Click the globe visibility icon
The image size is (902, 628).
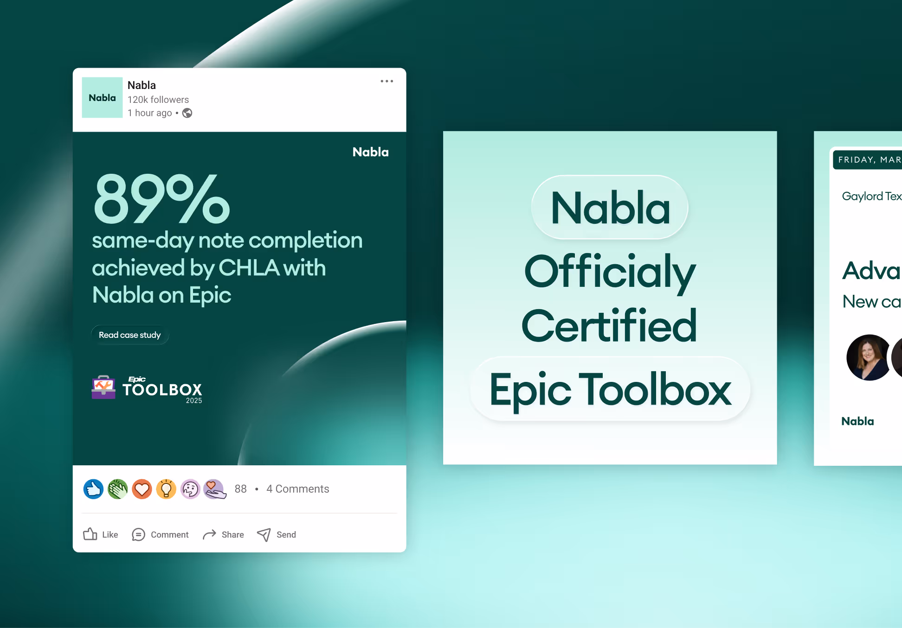tap(187, 113)
